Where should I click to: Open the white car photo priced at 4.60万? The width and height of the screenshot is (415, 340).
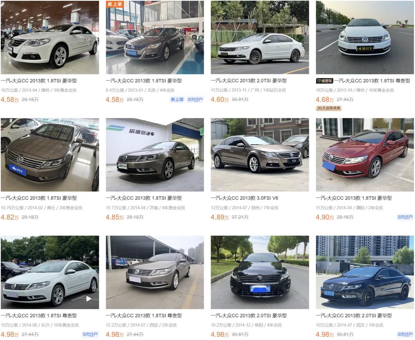260,38
